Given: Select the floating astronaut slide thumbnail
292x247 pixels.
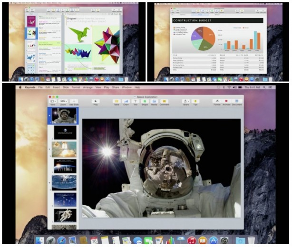Looking at the screenshot, I should click(x=65, y=215).
